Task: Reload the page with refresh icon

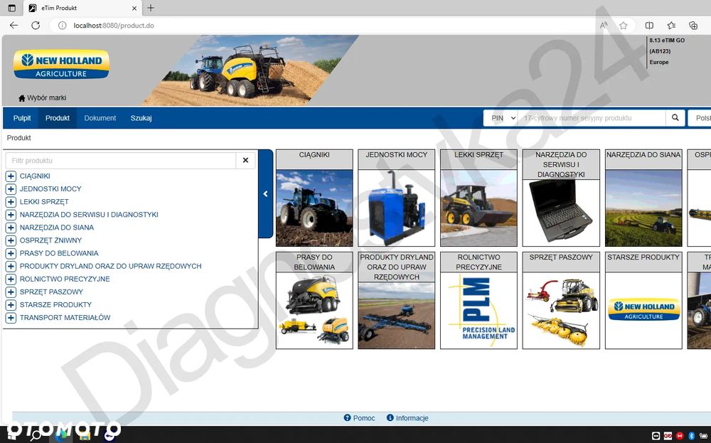Action: pyautogui.click(x=36, y=26)
